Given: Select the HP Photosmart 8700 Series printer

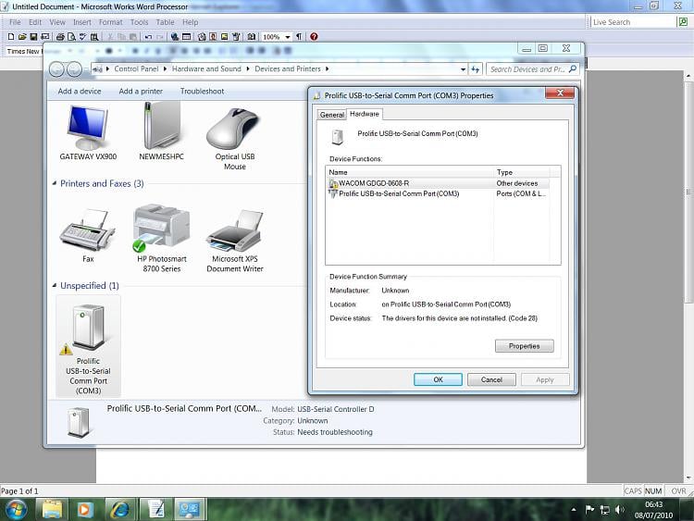Looking at the screenshot, I should pos(162,239).
